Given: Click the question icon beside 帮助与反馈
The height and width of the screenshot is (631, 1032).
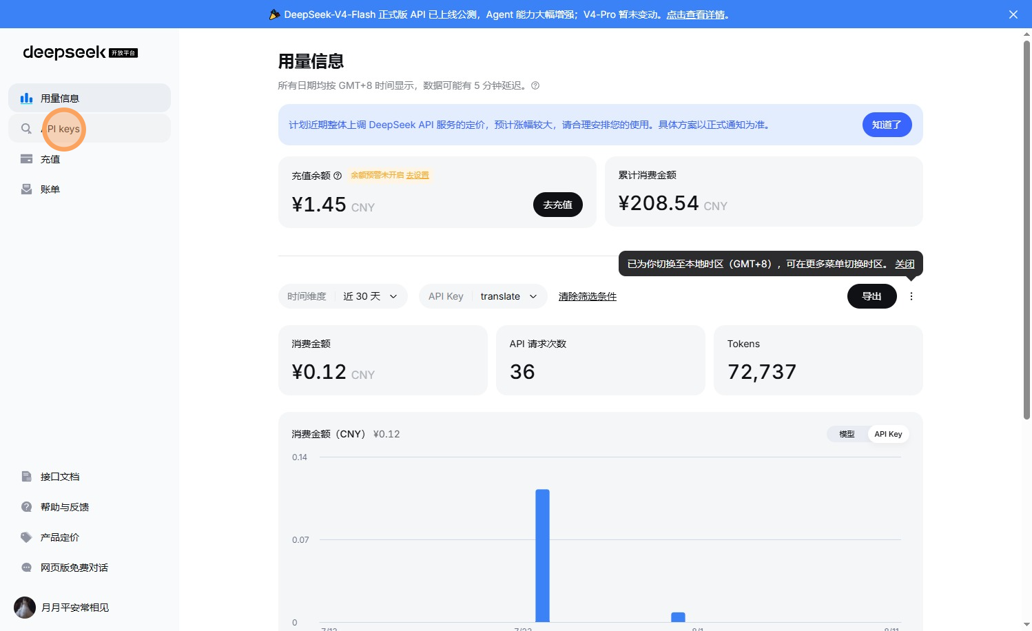Looking at the screenshot, I should pyautogui.click(x=26, y=507).
